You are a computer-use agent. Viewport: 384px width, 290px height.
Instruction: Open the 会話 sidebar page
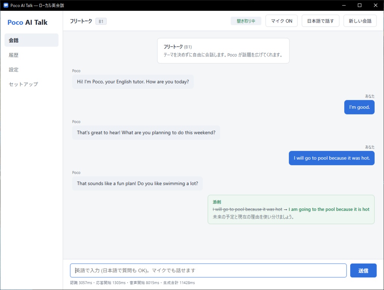pyautogui.click(x=31, y=40)
